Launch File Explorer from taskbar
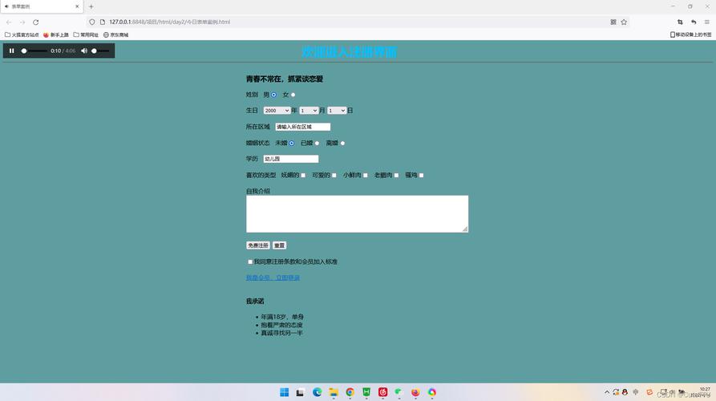The image size is (716, 401). click(x=334, y=392)
